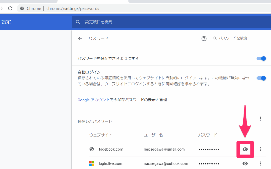Click the login.live.com website link
Screen dimensions: 271x169
tap(111, 163)
